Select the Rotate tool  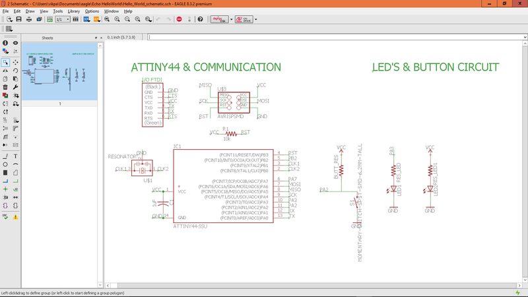[x=15, y=71]
